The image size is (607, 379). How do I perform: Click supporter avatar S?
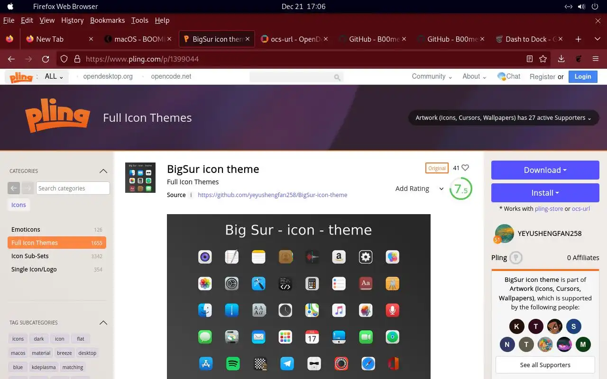tap(573, 326)
